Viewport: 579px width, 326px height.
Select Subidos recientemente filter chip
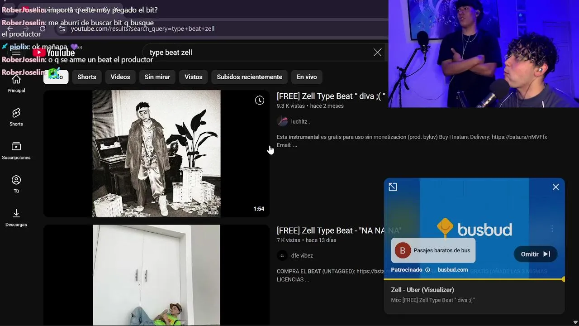click(x=250, y=77)
